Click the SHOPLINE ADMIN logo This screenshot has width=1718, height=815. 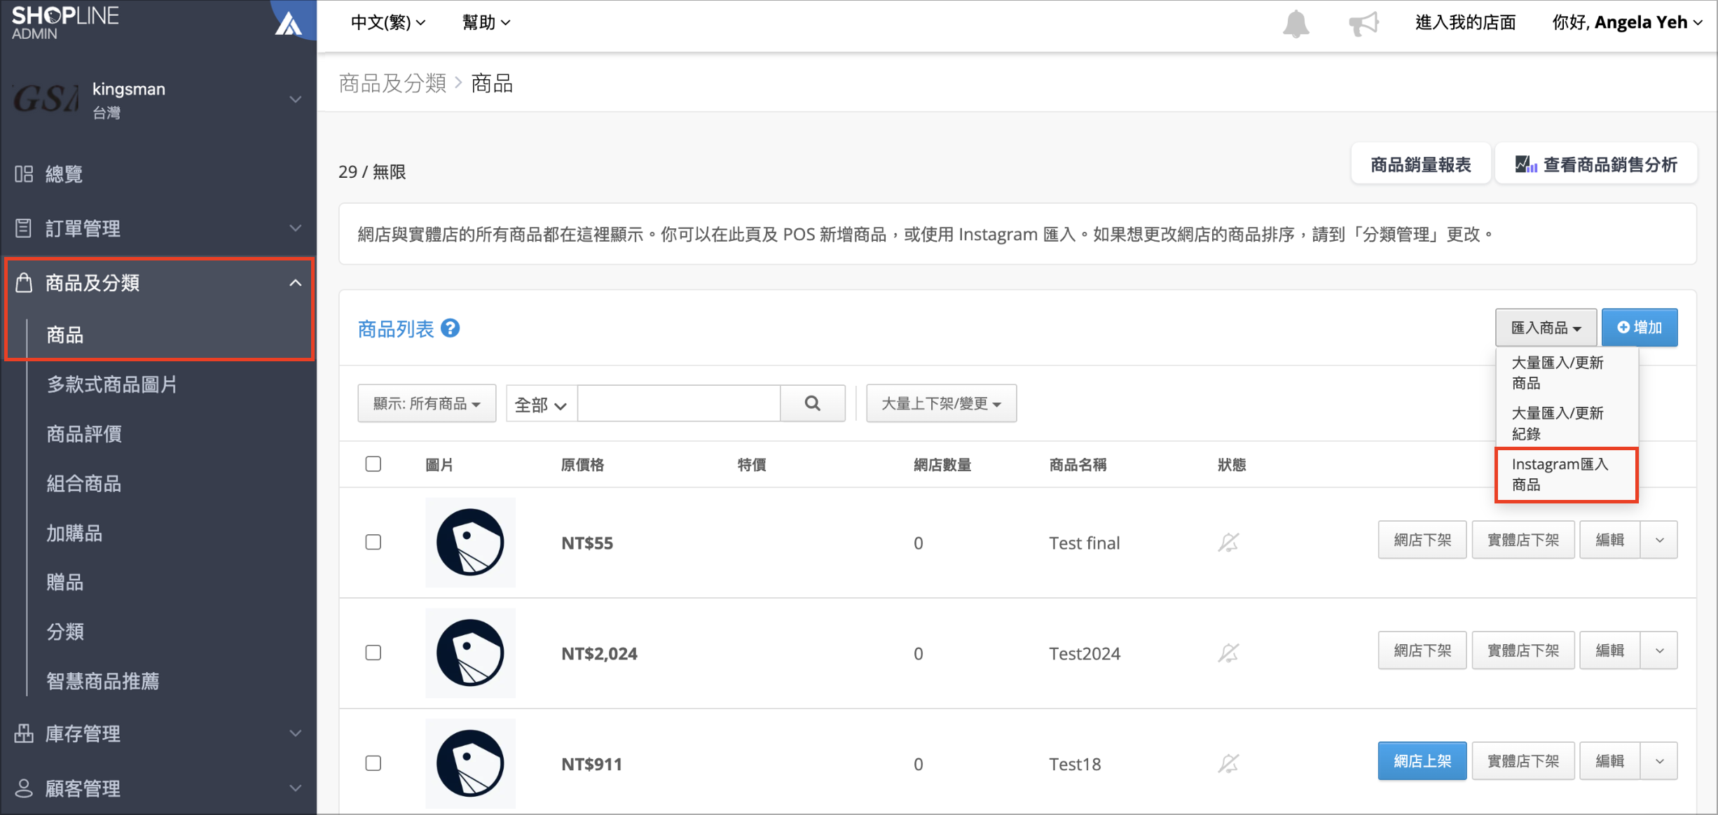(x=65, y=22)
